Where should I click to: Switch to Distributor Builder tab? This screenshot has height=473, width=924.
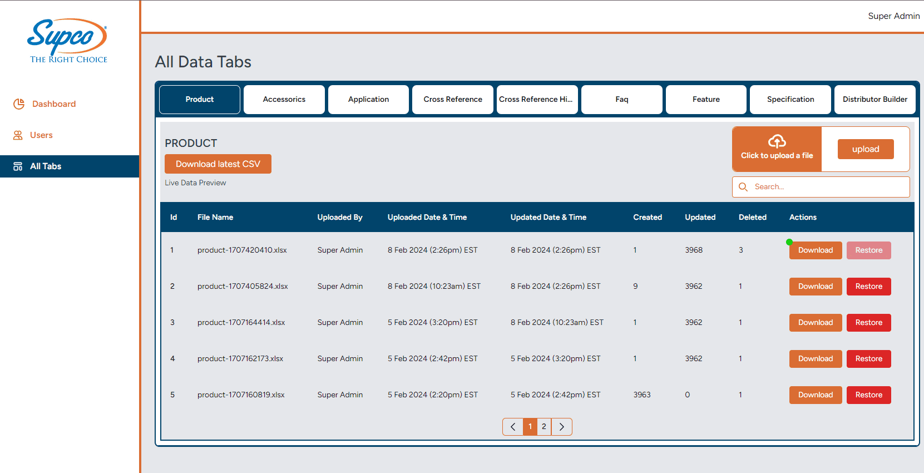(875, 100)
